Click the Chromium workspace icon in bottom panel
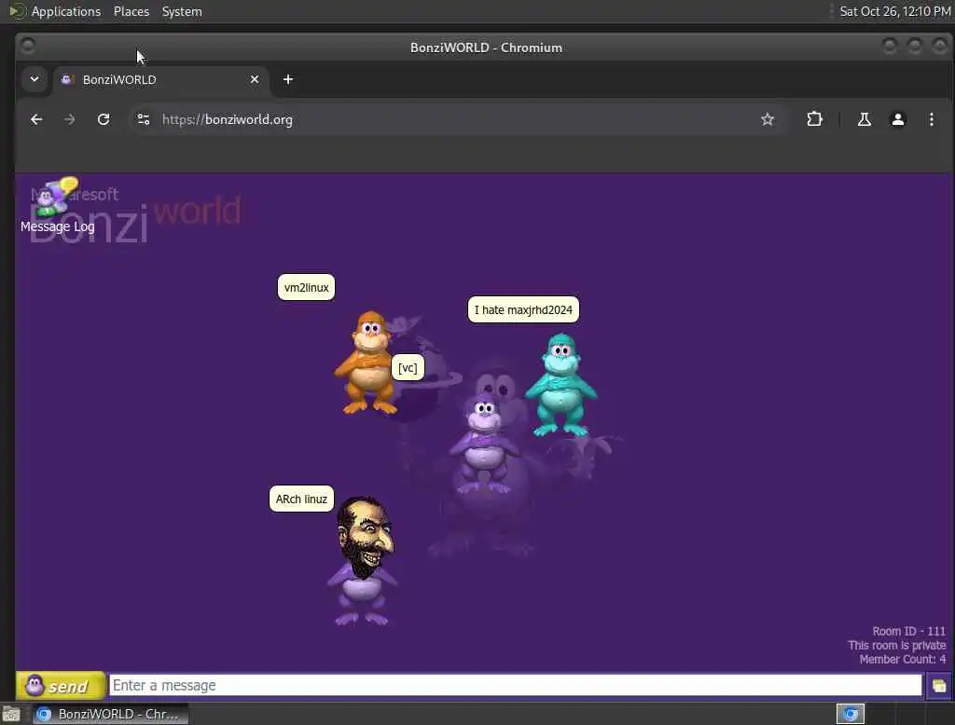This screenshot has height=725, width=955. coord(851,714)
